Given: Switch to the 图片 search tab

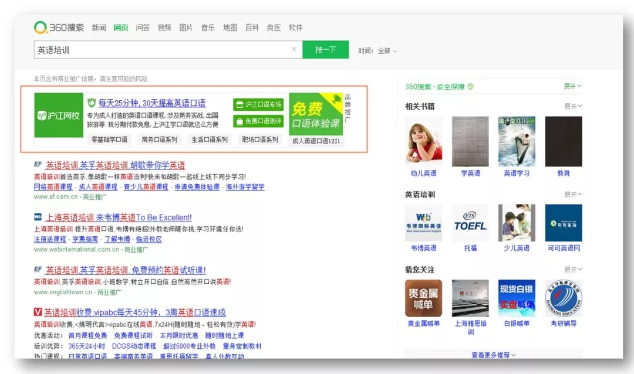Looking at the screenshot, I should pos(186,28).
